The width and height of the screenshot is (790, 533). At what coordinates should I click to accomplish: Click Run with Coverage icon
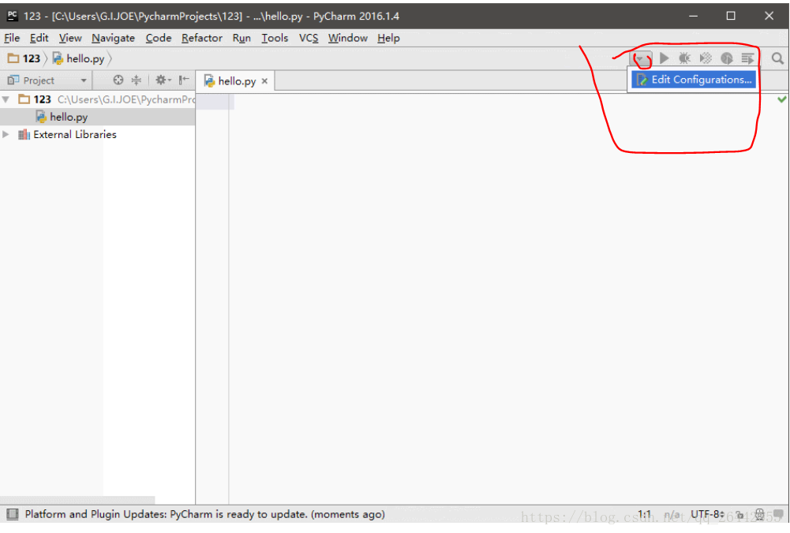(706, 58)
